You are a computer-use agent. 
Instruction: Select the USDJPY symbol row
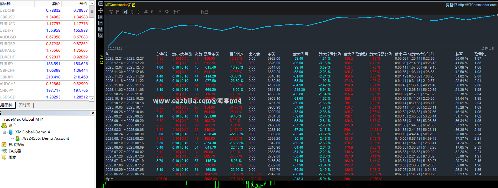(x=45, y=30)
